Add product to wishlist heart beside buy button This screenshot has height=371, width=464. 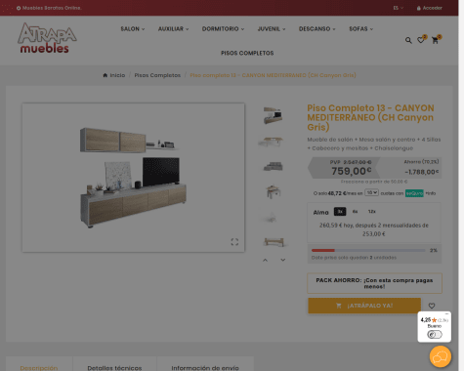432,306
